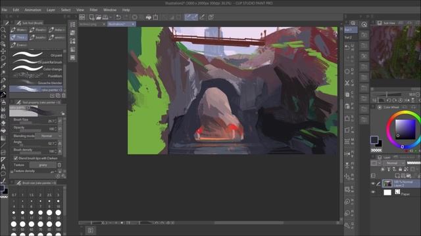Select the Move layer tool
The height and width of the screenshot is (236, 421).
3,51
